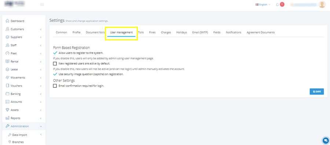Image resolution: width=330 pixels, height=145 pixels.
Task: Click the blurred company logo
Action: click(x=15, y=4)
